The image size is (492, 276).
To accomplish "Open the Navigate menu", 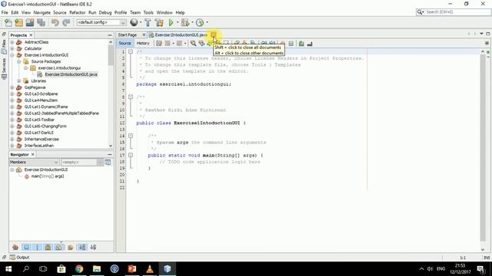I will (42, 12).
